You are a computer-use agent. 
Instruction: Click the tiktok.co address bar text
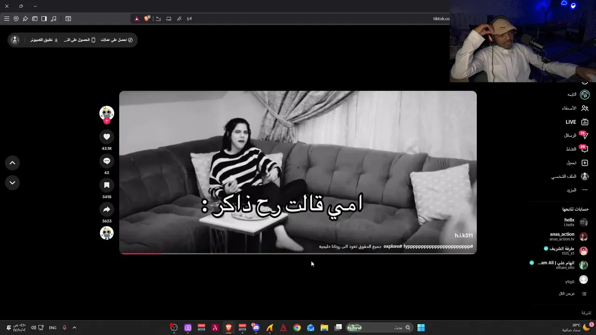[441, 19]
